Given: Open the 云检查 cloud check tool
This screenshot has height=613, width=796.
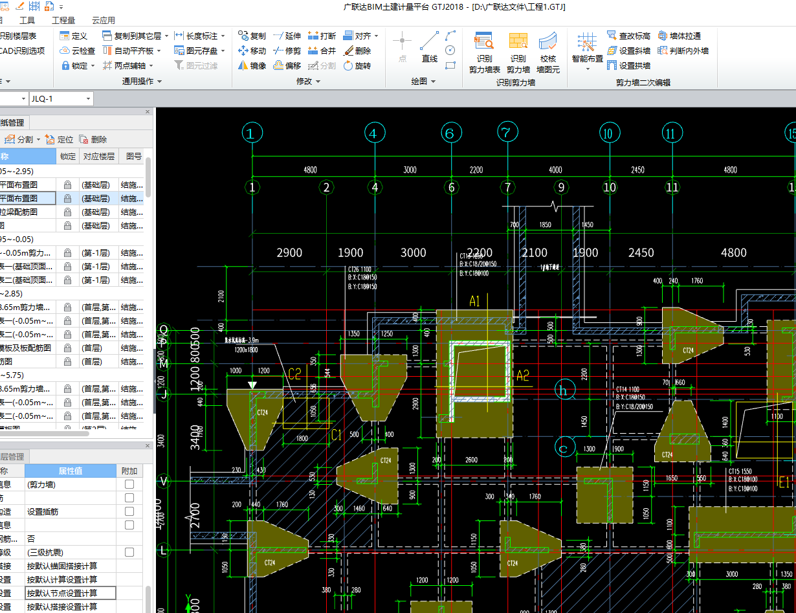Looking at the screenshot, I should 78,50.
